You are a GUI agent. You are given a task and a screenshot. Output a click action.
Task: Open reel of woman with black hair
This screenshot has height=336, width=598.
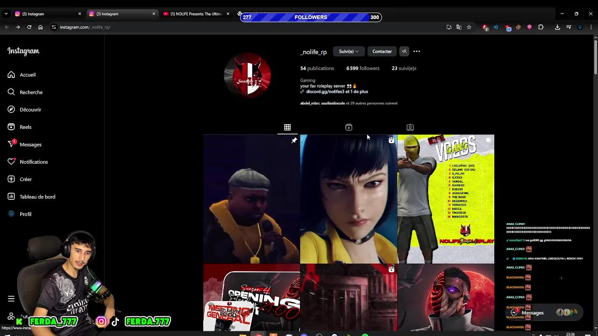click(x=349, y=199)
